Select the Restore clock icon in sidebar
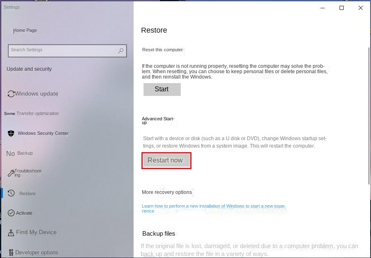371x258 pixels. 10,193
